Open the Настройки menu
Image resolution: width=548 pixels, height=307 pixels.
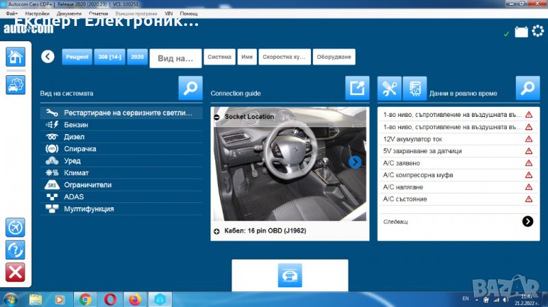point(37,14)
